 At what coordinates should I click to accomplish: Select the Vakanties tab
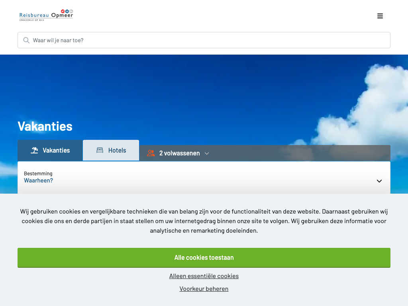coord(50,150)
